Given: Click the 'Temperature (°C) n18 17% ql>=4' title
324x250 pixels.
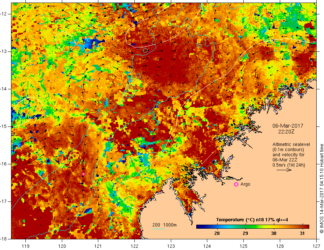Looking at the screenshot, I should tap(252, 220).
